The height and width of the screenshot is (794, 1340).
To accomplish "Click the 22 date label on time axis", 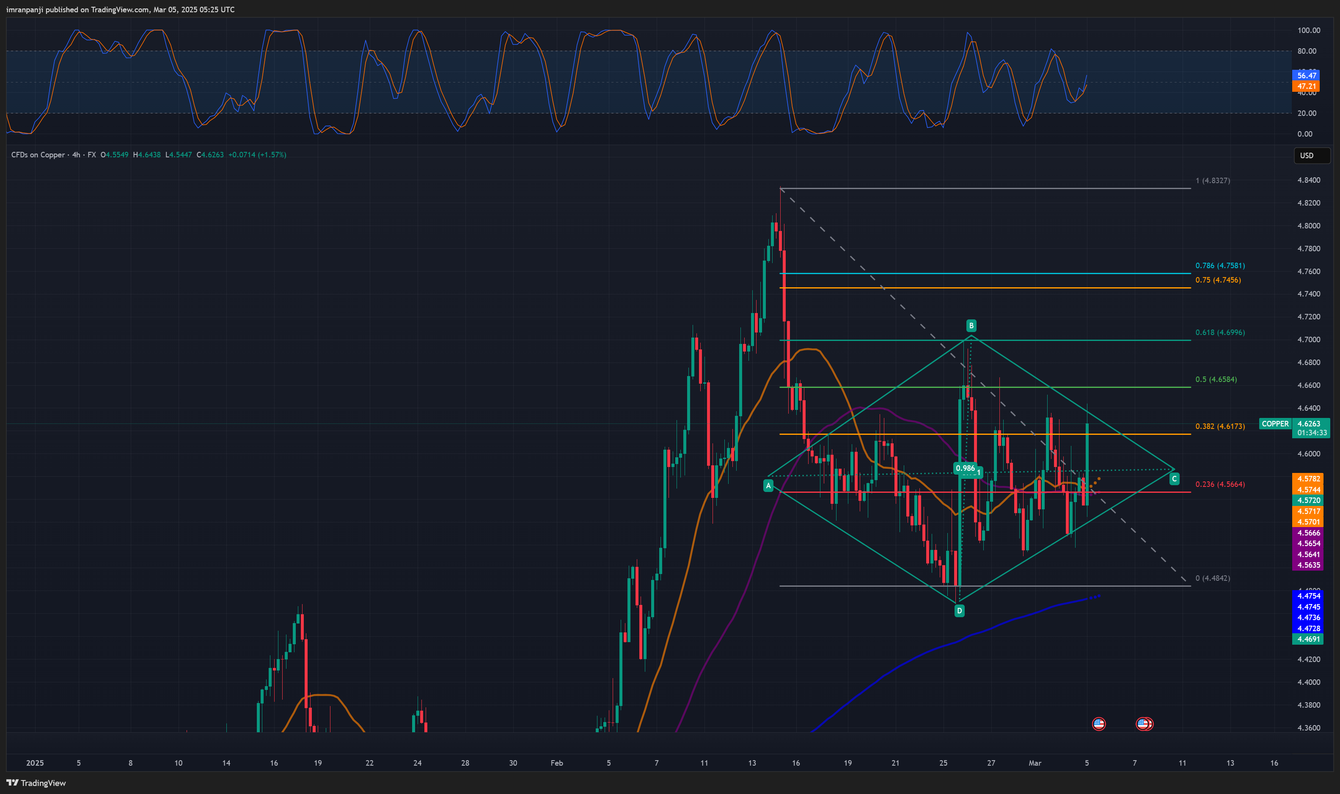I will [x=369, y=763].
